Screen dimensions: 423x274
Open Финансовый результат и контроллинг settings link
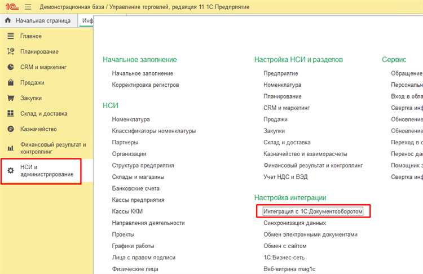click(313, 165)
